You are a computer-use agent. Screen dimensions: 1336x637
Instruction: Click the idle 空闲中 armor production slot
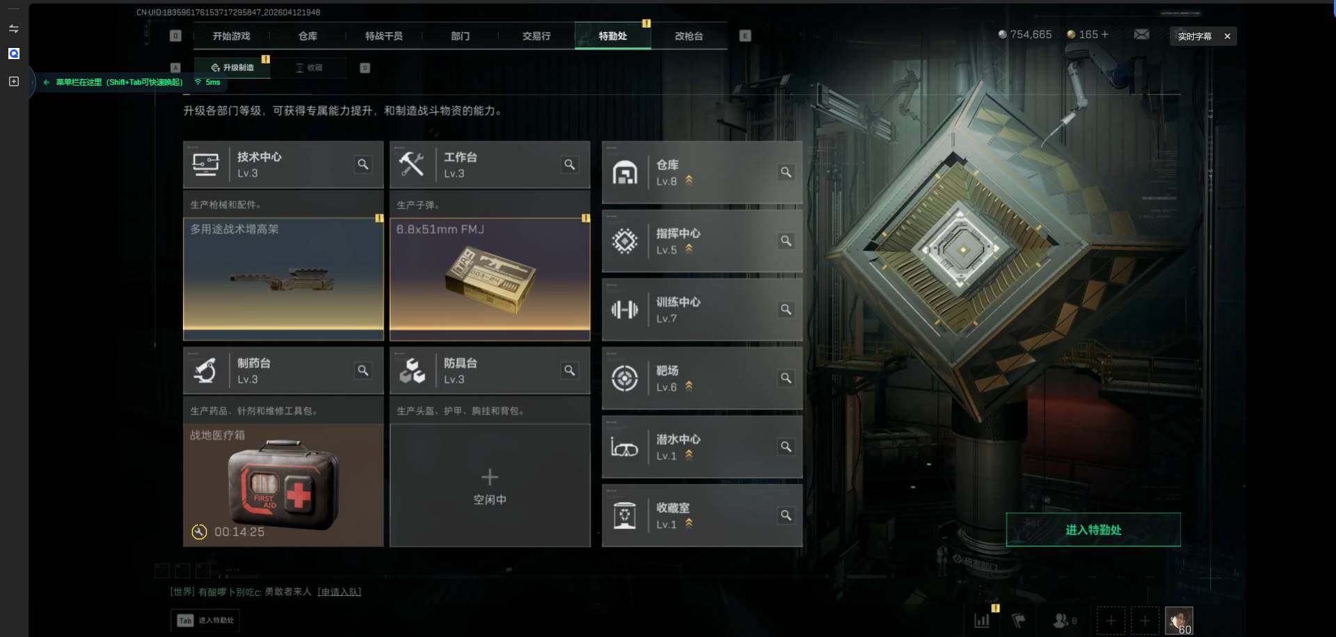coord(490,485)
